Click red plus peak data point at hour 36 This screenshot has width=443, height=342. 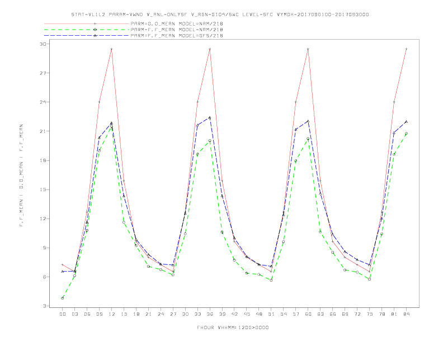tap(210, 49)
